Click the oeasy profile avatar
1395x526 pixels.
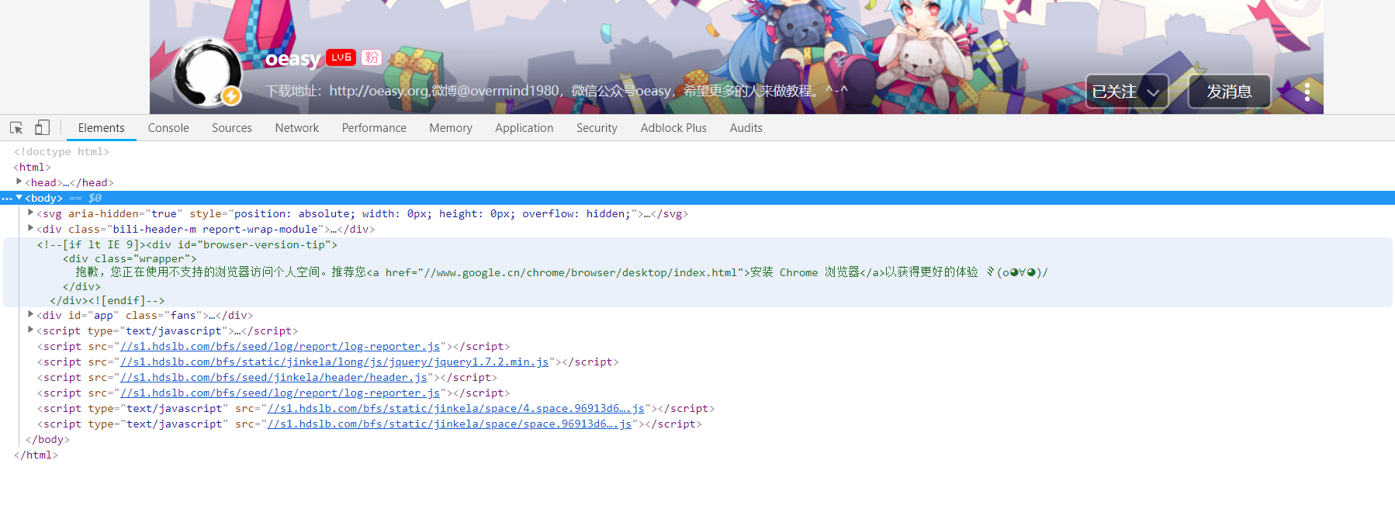[x=207, y=72]
